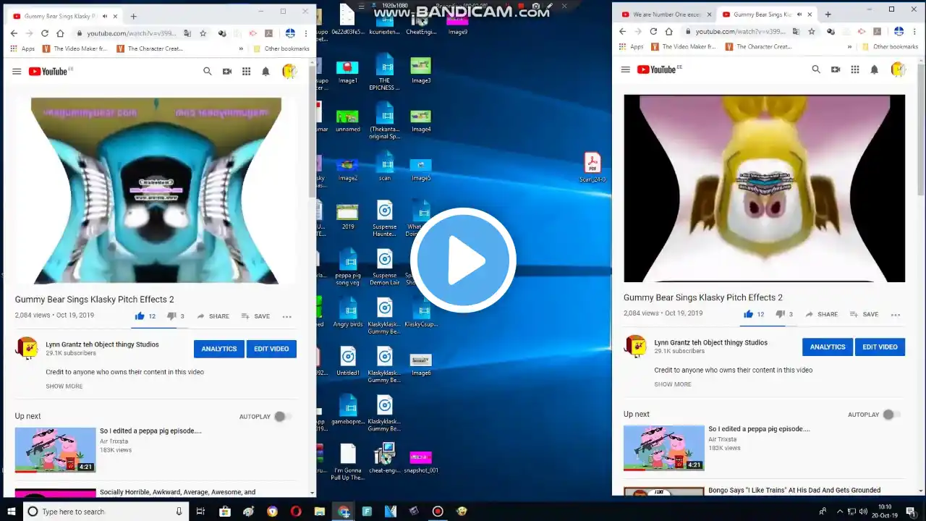Mute the Gummy Bear tab in the left window
Screen dimensions: 926x521
(105, 16)
